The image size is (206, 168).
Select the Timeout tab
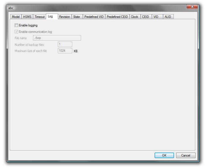point(40,17)
